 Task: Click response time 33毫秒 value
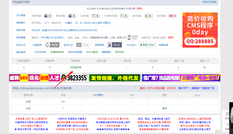tap(68, 23)
